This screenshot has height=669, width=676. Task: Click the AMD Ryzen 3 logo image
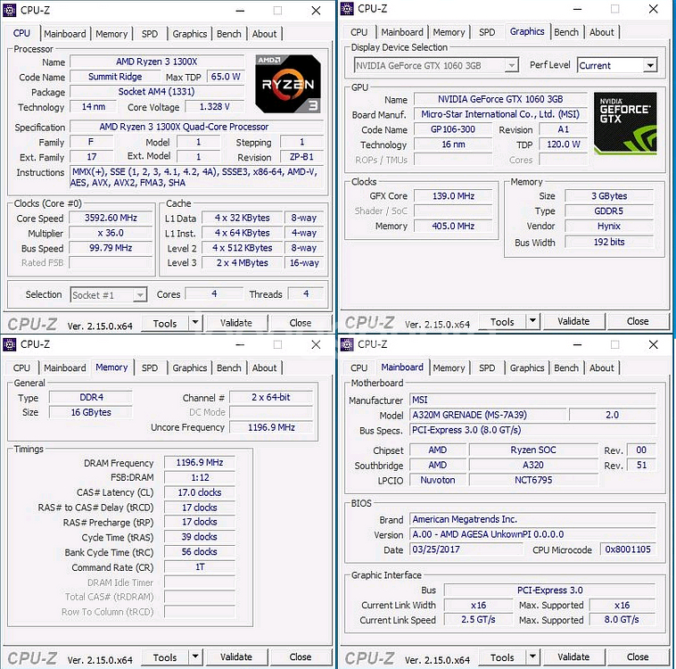288,84
